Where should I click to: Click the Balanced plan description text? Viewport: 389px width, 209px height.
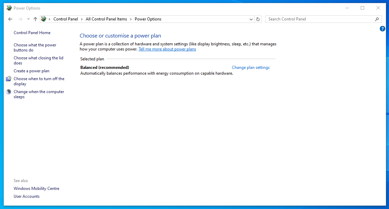point(157,73)
